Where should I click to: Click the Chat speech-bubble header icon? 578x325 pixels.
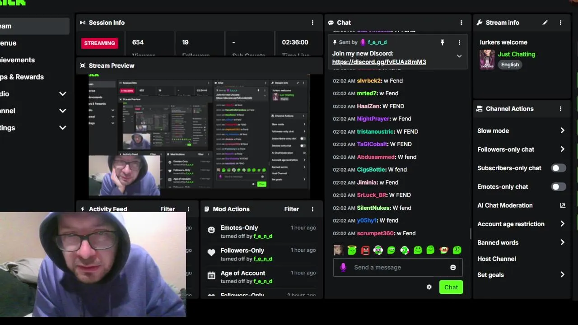331,23
